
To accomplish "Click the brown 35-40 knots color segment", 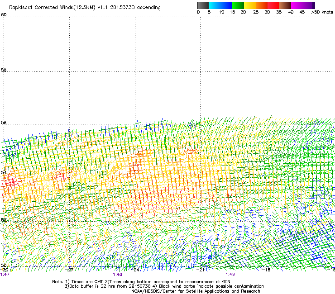I will point(285,5).
